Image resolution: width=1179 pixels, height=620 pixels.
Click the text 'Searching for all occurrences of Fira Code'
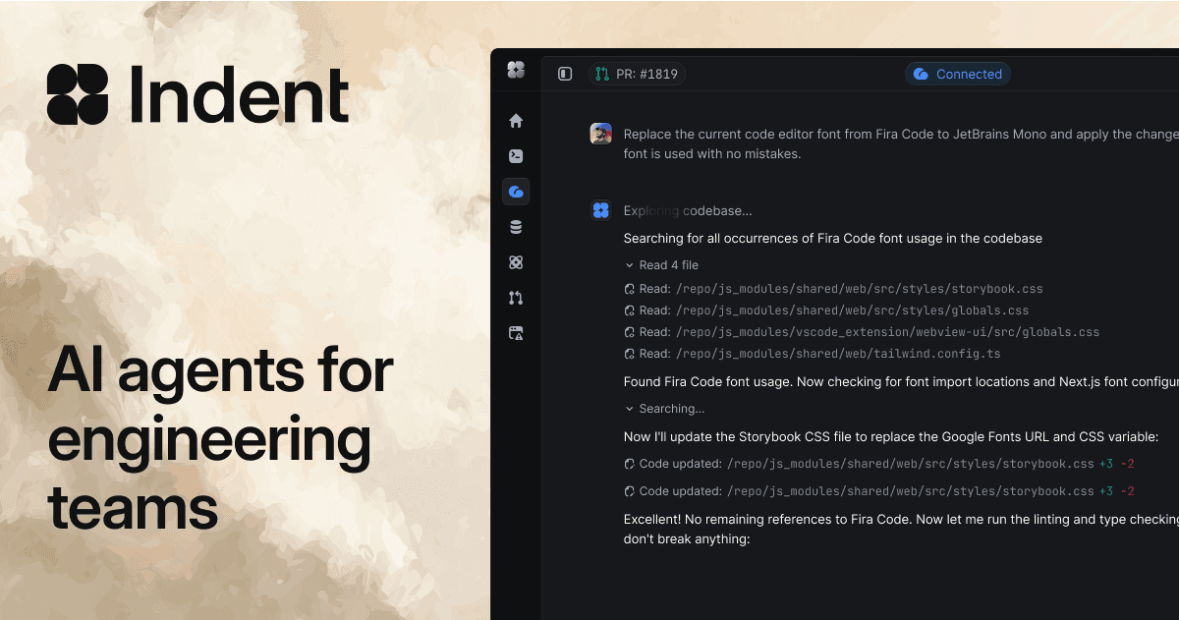click(x=833, y=238)
